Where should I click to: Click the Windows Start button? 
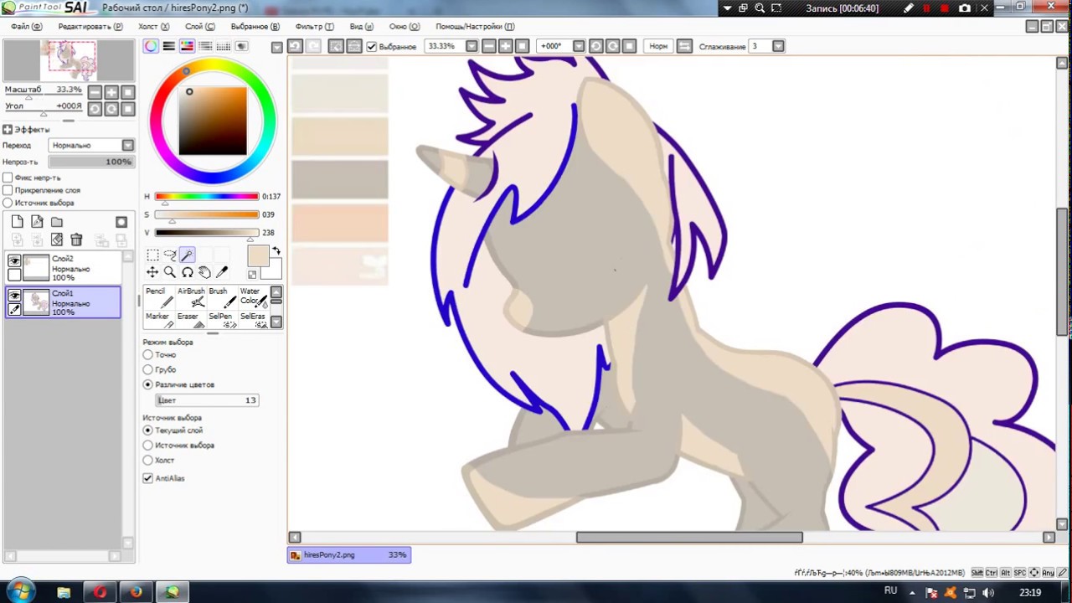pos(19,591)
